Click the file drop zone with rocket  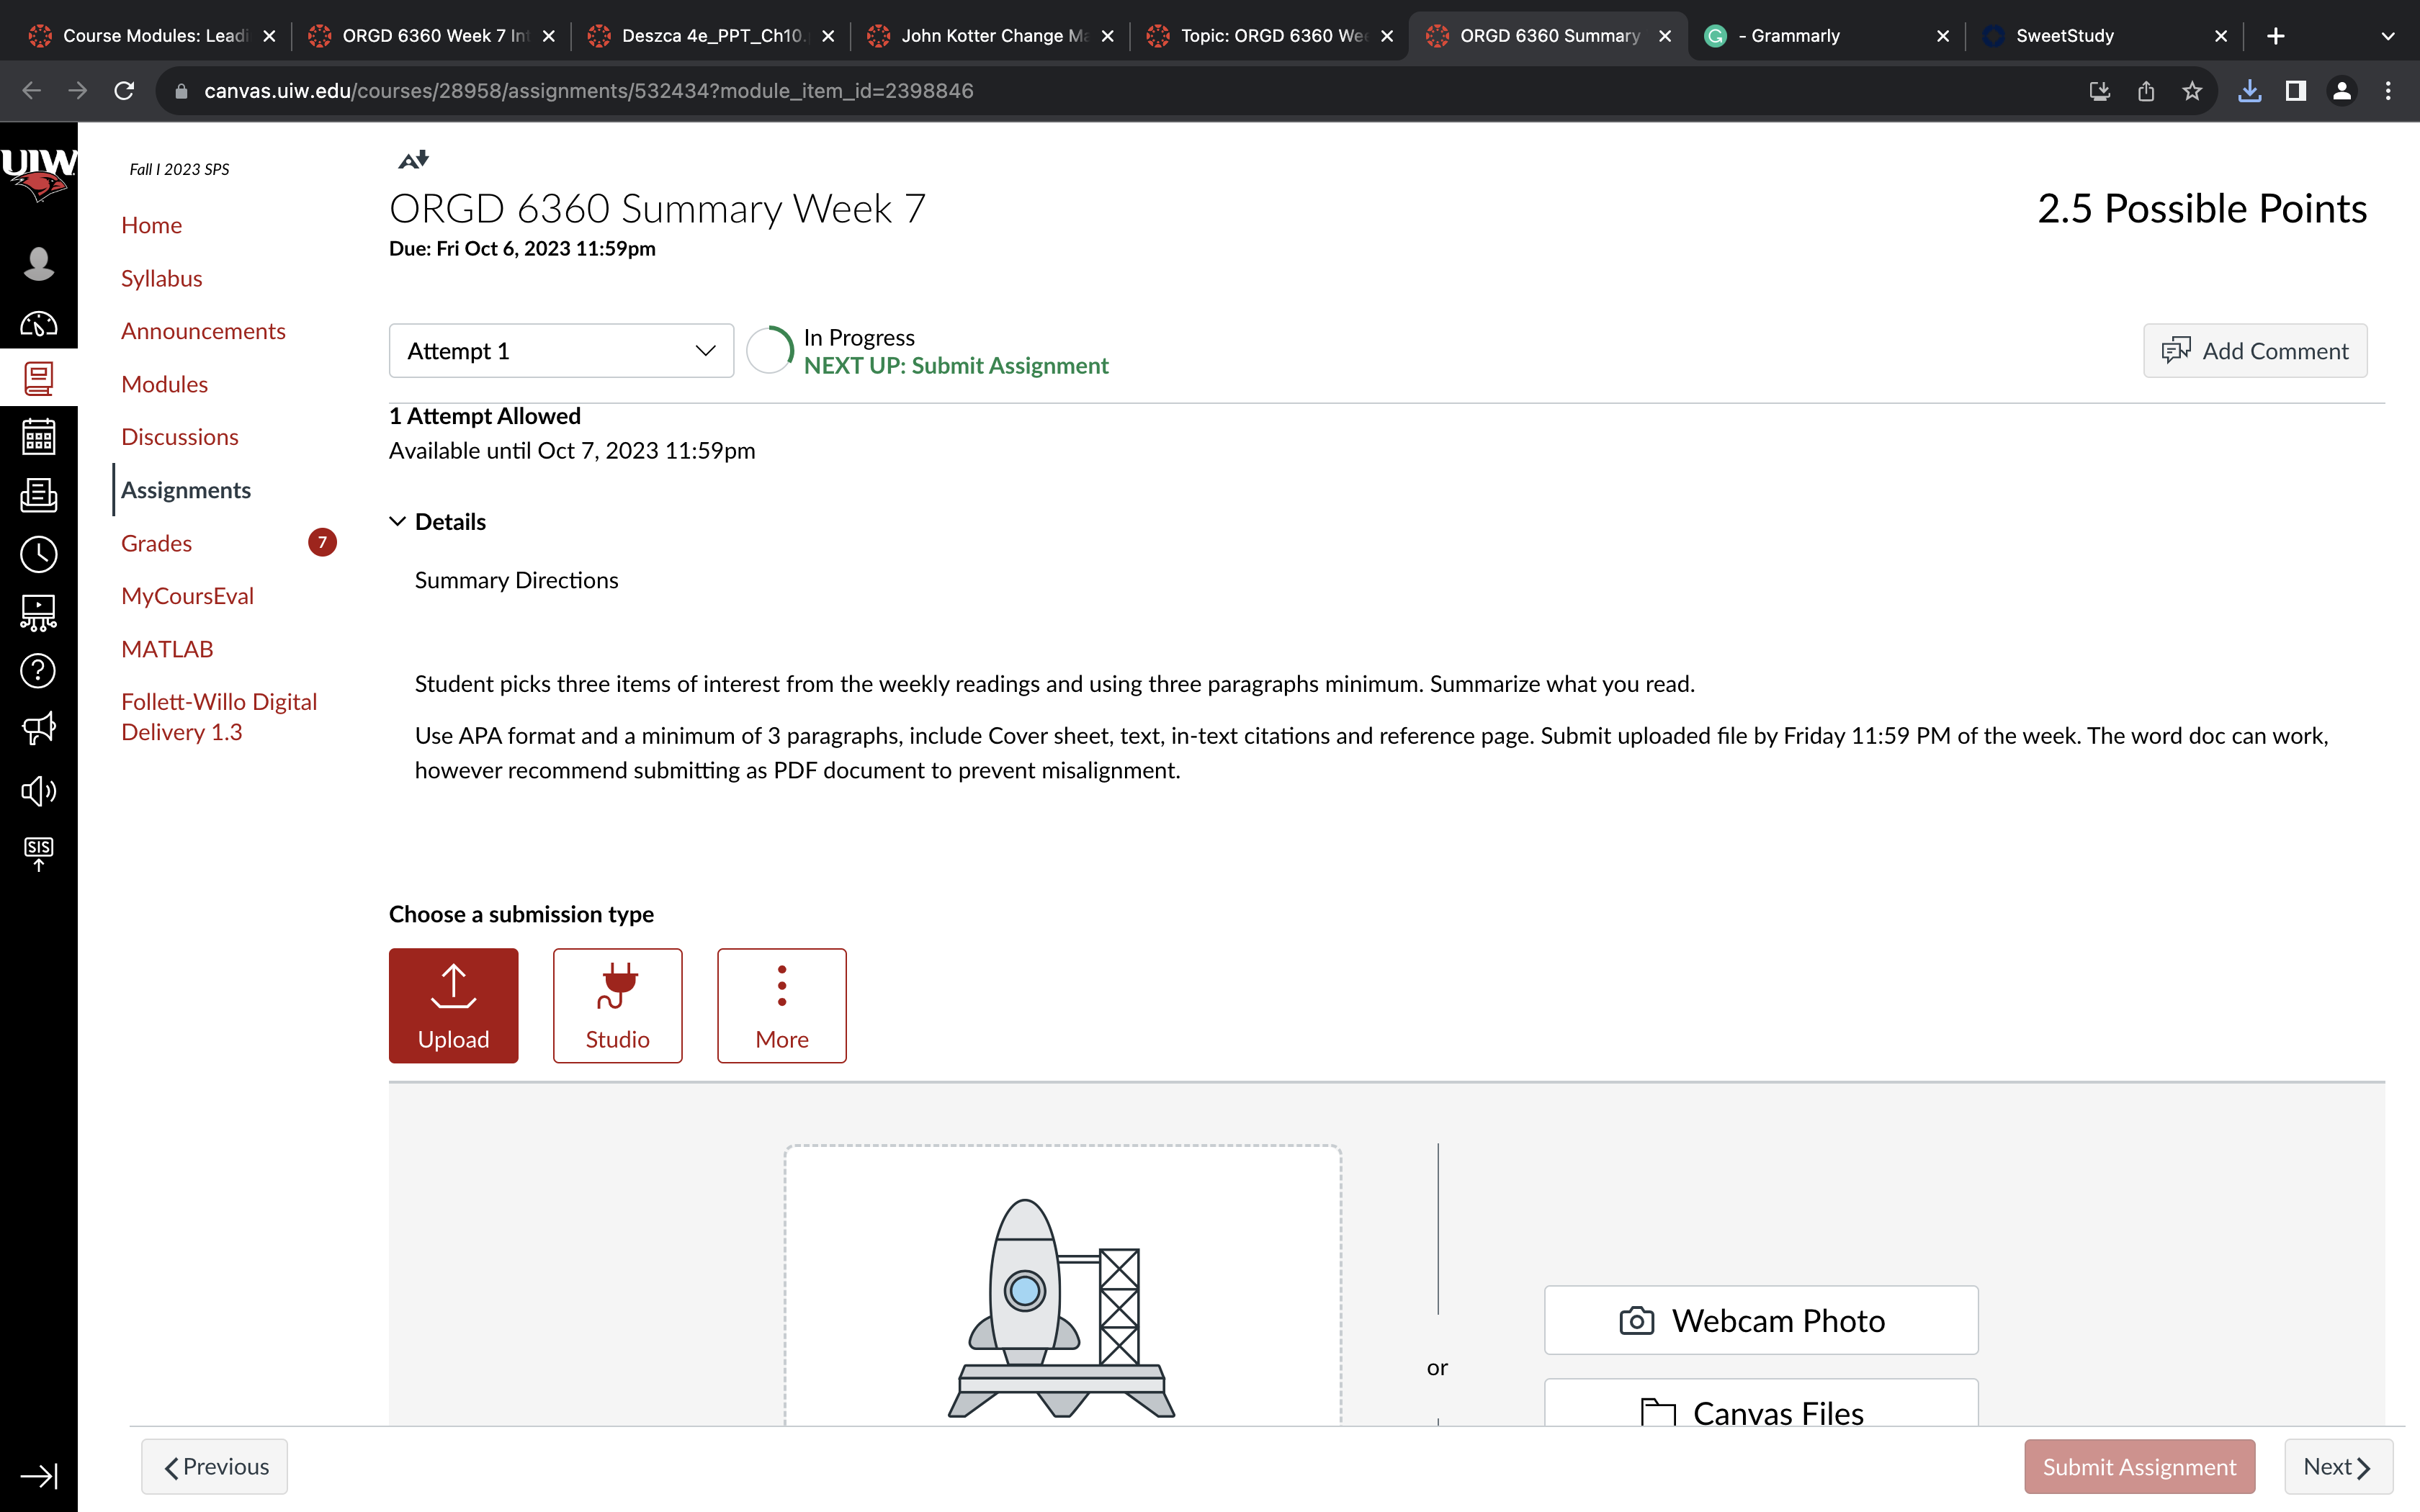click(x=1062, y=1286)
